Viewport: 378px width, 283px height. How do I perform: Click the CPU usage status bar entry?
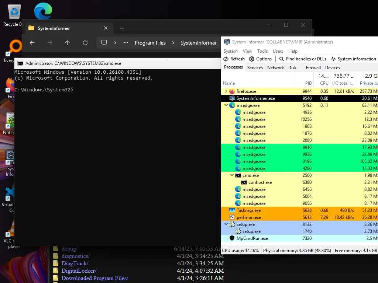(x=241, y=251)
